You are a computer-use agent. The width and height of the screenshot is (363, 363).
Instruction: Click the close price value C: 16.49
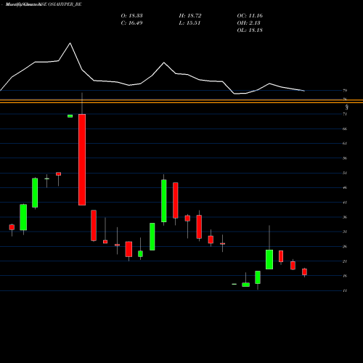(131, 23)
